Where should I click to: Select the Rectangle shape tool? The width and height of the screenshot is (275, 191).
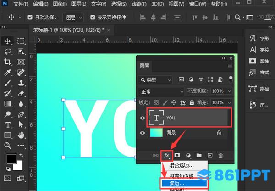7,135
